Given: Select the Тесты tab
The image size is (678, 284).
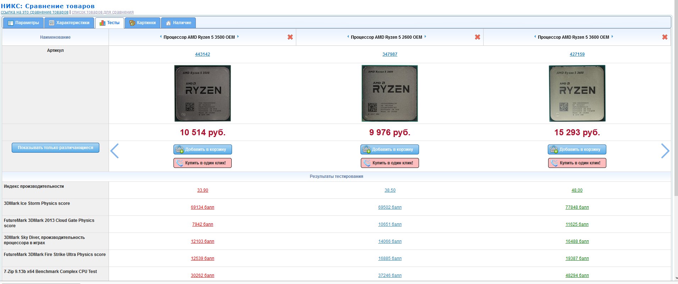Looking at the screenshot, I should [x=110, y=23].
